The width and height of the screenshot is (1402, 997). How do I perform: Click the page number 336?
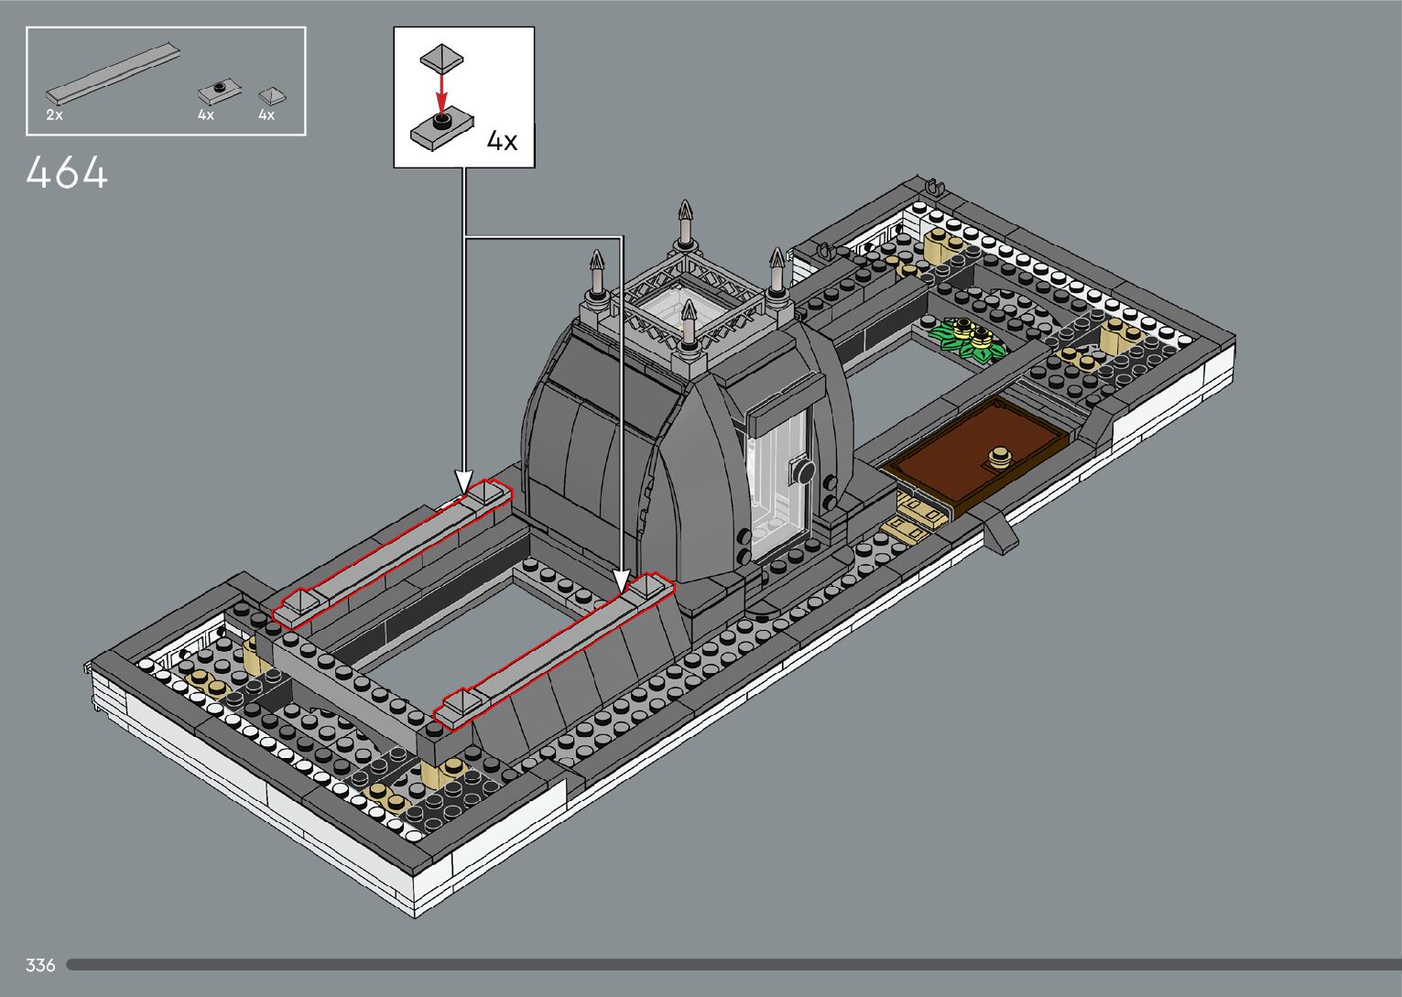click(x=40, y=965)
